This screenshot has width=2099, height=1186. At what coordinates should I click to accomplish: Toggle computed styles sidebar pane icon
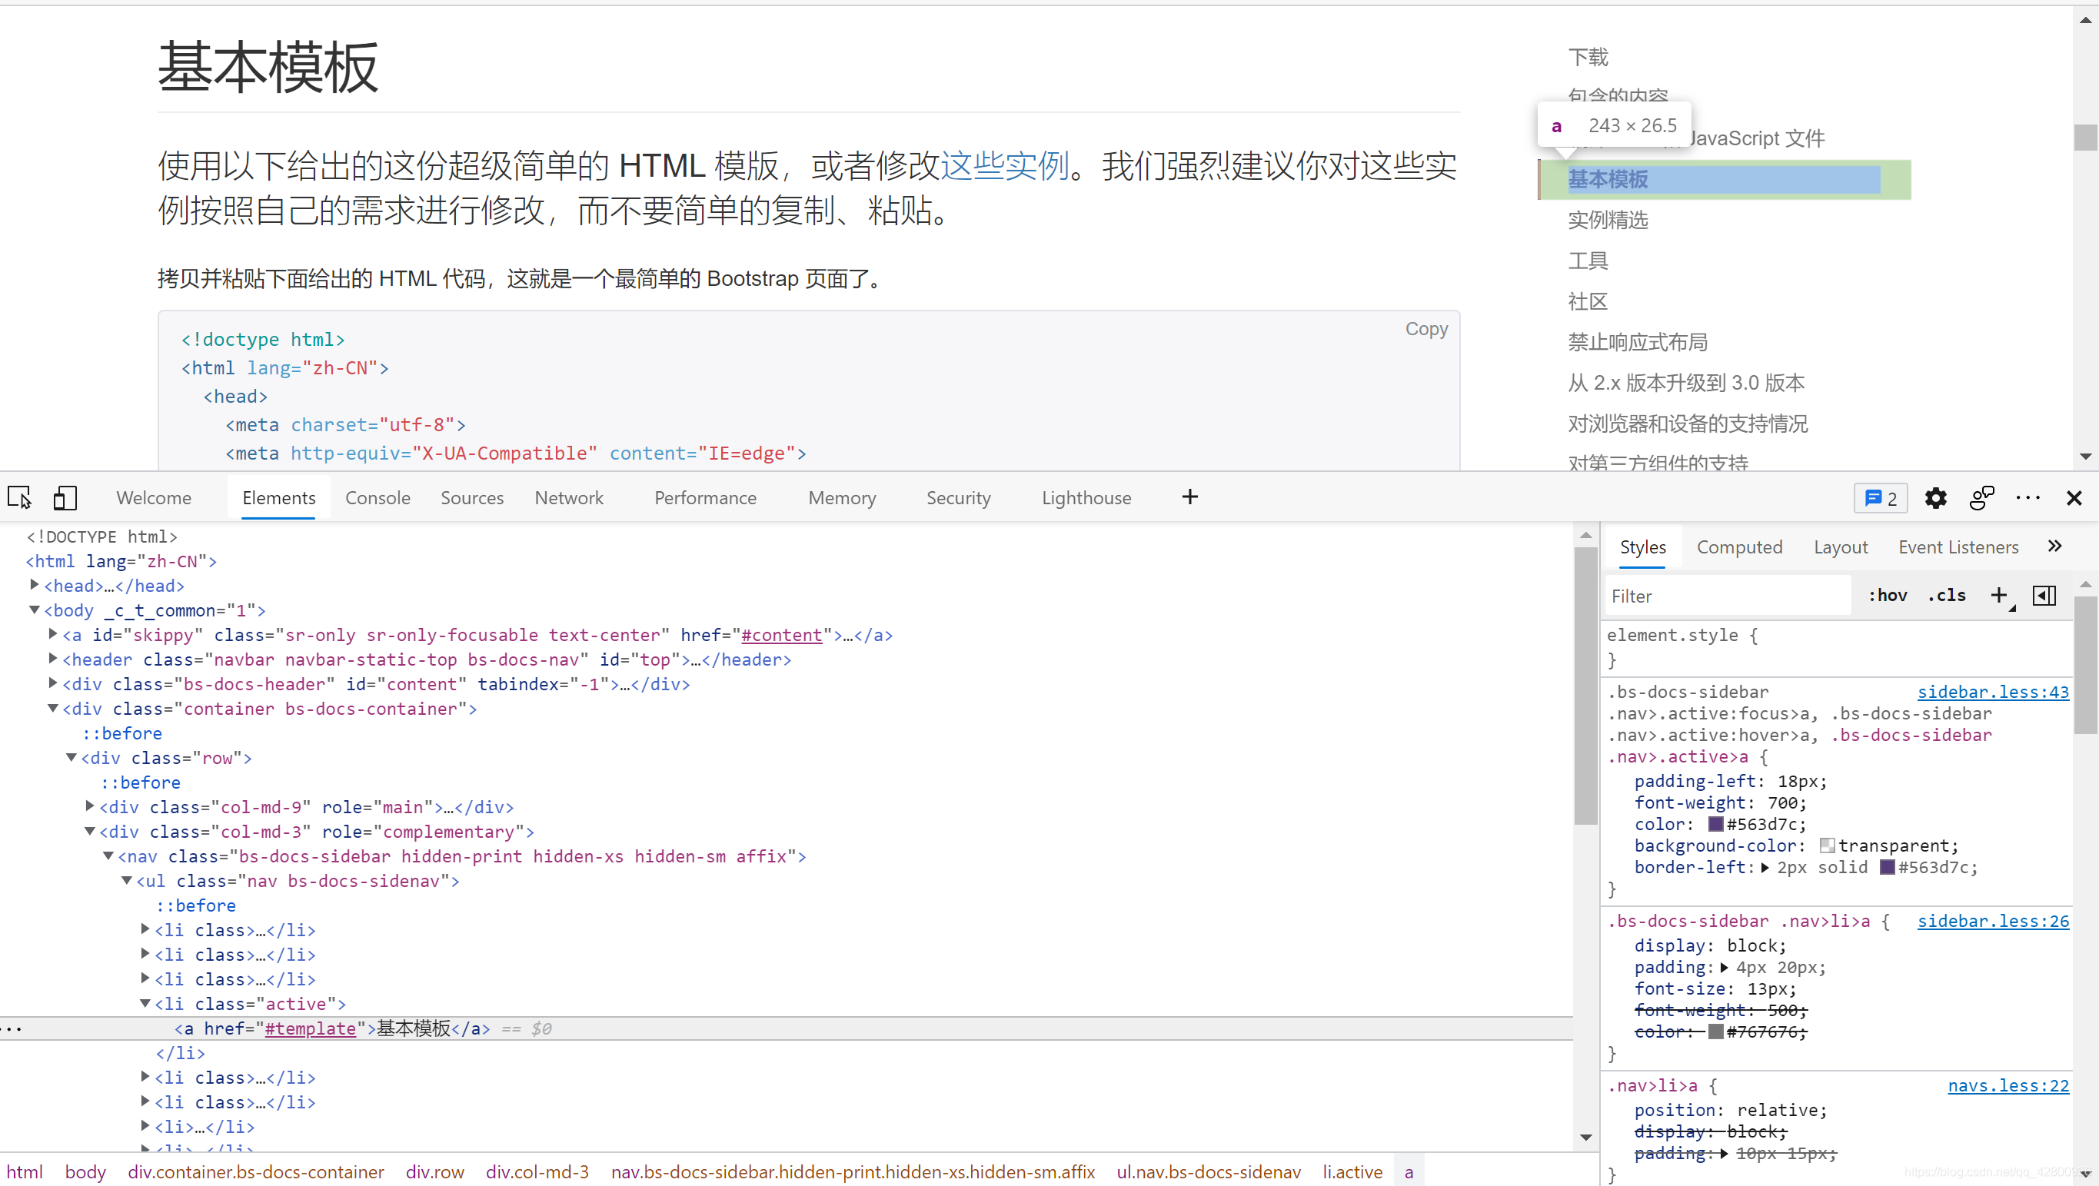pyautogui.click(x=2044, y=596)
